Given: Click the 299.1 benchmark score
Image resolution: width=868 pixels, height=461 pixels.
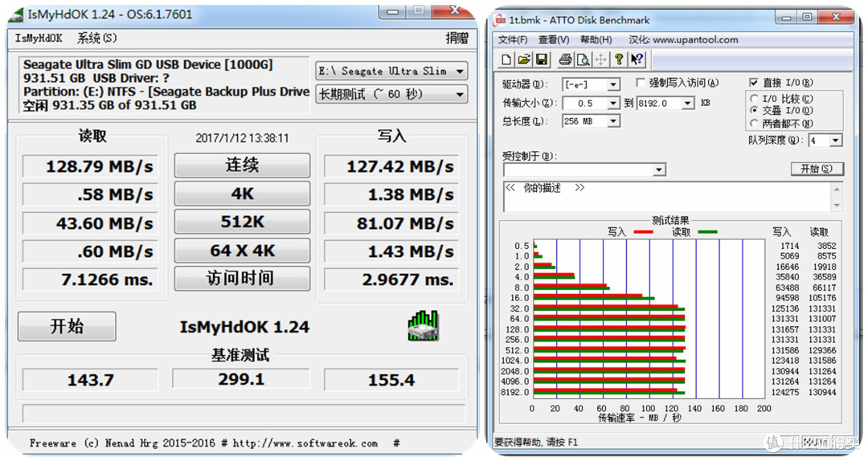Looking at the screenshot, I should [x=241, y=379].
